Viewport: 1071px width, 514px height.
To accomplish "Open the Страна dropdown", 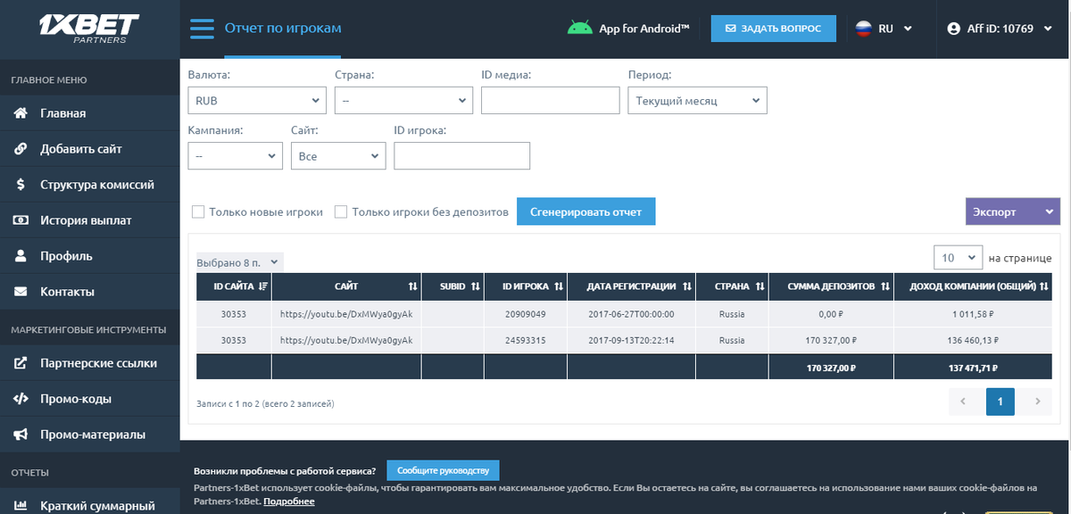I will pos(403,101).
